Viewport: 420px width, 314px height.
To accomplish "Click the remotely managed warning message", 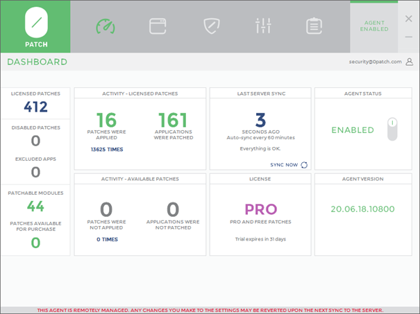I will coord(210,311).
